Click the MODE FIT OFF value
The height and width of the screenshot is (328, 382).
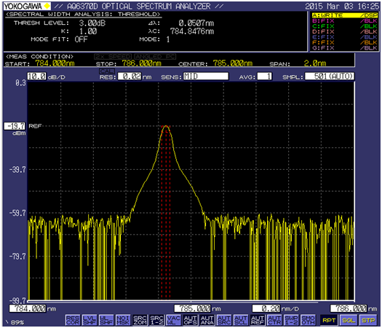(81, 39)
